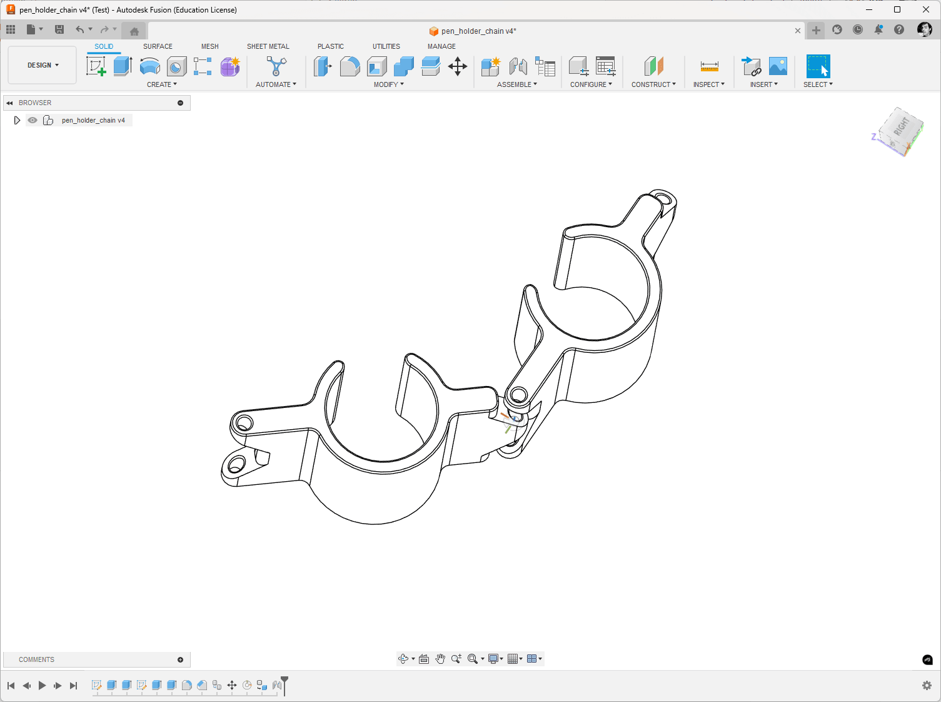
Task: Select the Shell tool
Action: (x=377, y=66)
